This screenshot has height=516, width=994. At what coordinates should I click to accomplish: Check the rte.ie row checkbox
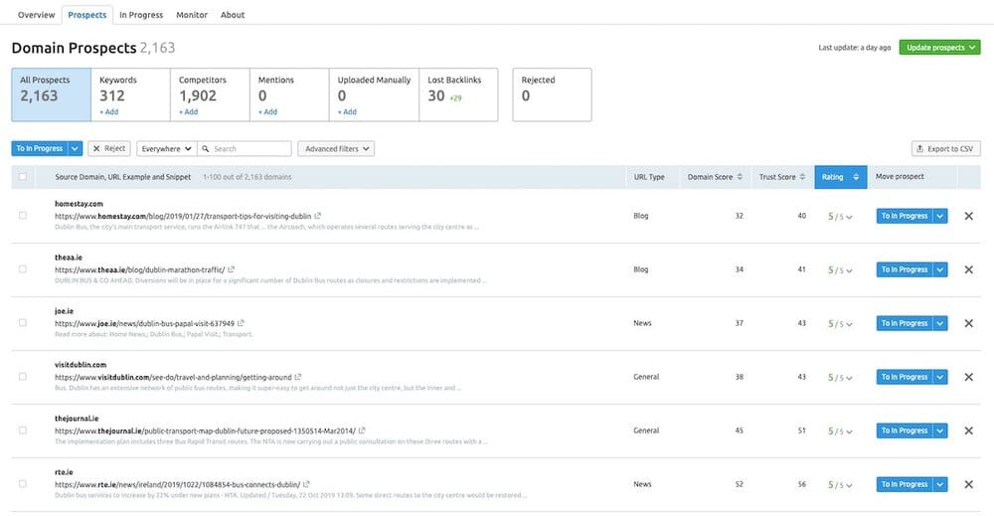point(23,483)
